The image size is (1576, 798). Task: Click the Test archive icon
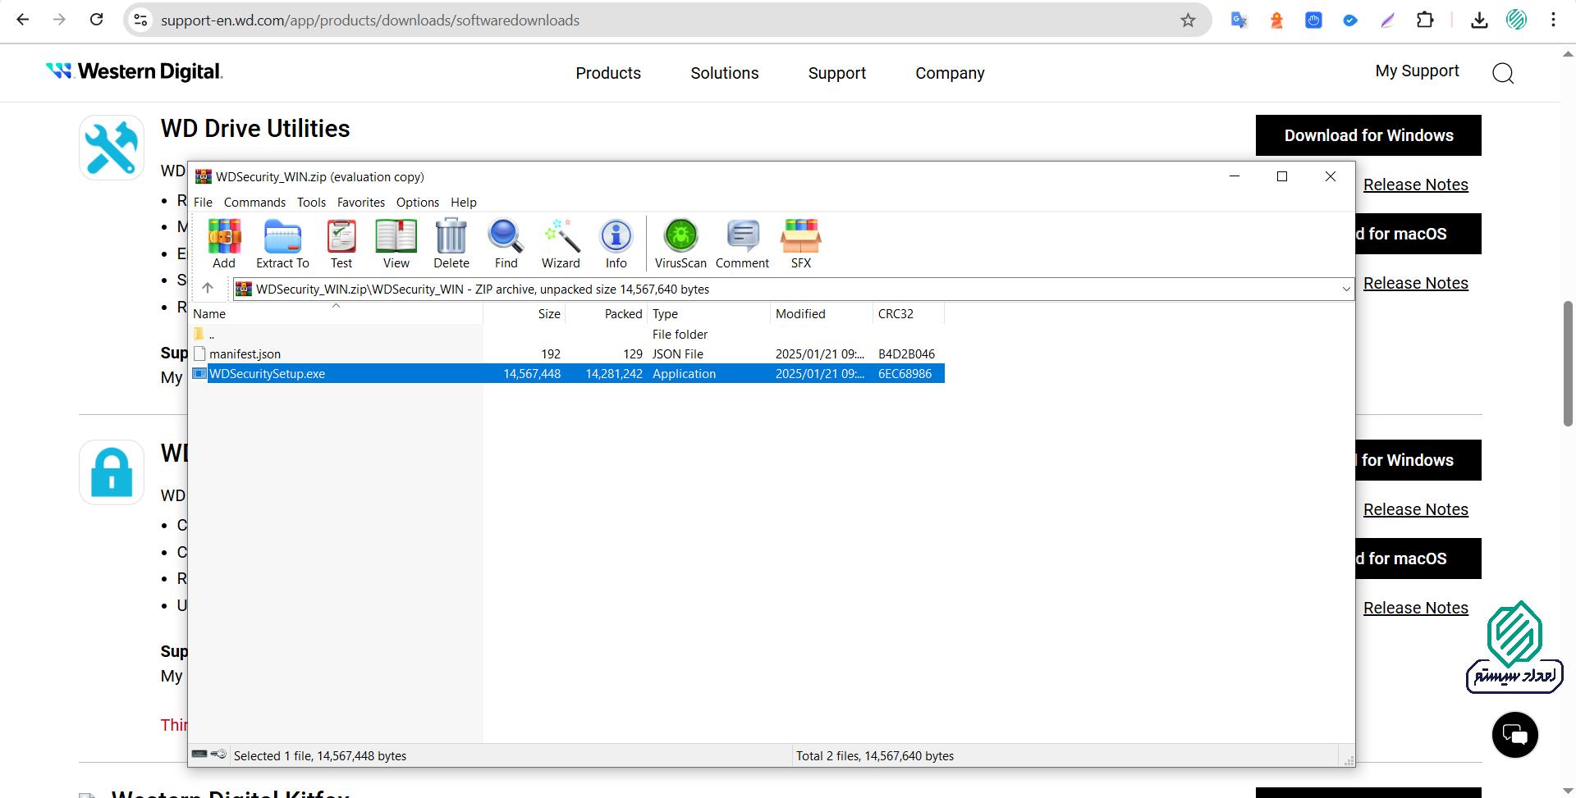341,244
